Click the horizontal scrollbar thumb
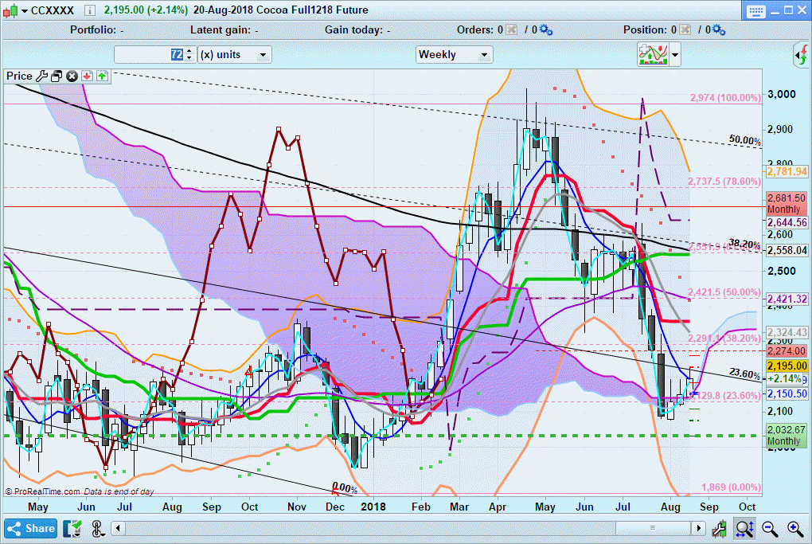The width and height of the screenshot is (812, 544). pos(653,528)
